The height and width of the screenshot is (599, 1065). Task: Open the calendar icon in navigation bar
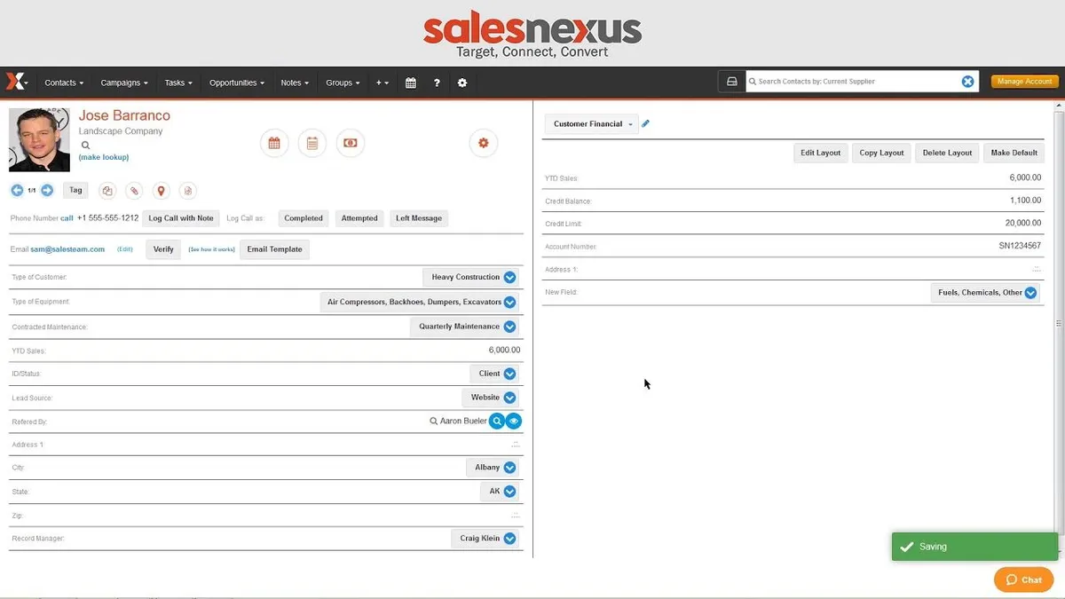(x=411, y=83)
